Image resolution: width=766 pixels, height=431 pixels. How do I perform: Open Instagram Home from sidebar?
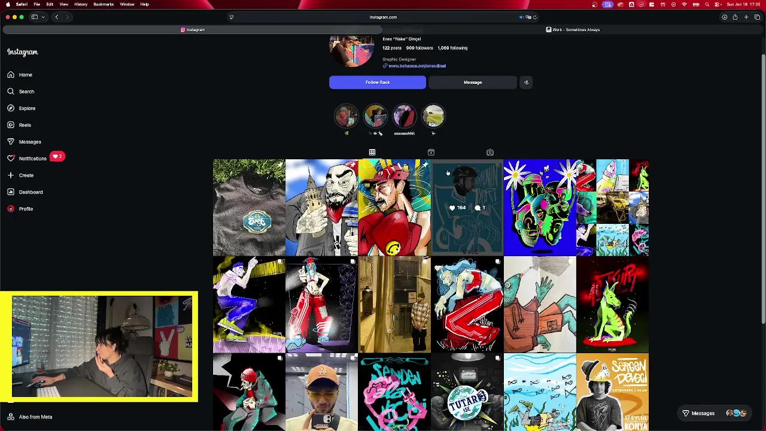pyautogui.click(x=20, y=75)
